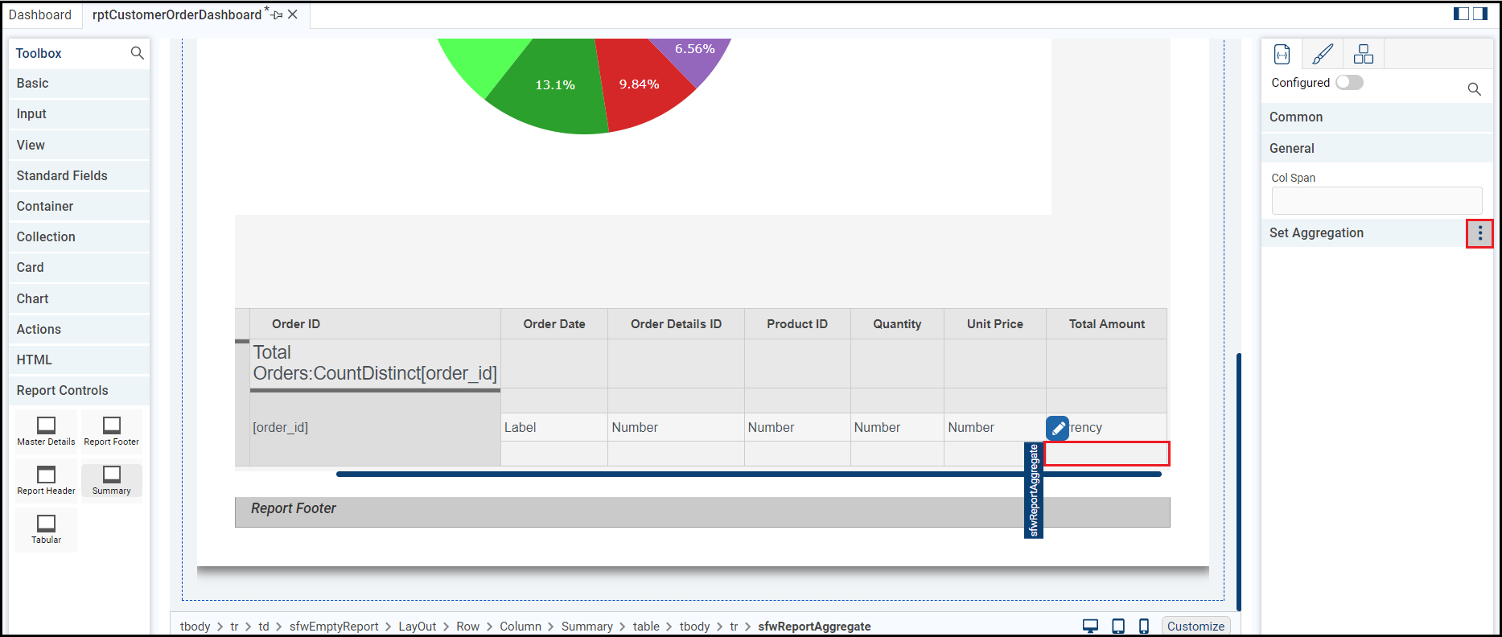Image resolution: width=1502 pixels, height=637 pixels.
Task: Select the Order ID column header
Action: tap(375, 324)
